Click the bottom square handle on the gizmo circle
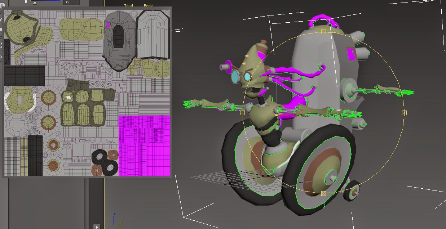This screenshot has height=229, width=446. click(323, 193)
